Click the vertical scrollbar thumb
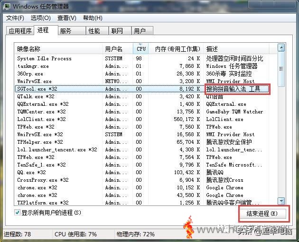 coord(281,69)
